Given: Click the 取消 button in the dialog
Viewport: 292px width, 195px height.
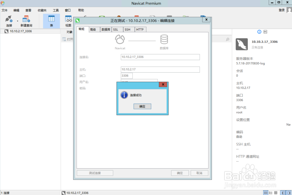Looking at the screenshot, I should pos(199,173).
